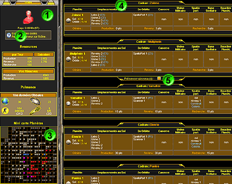Open planet Elenrie 1
The height and width of the screenshot is (184, 232).
coord(78,137)
